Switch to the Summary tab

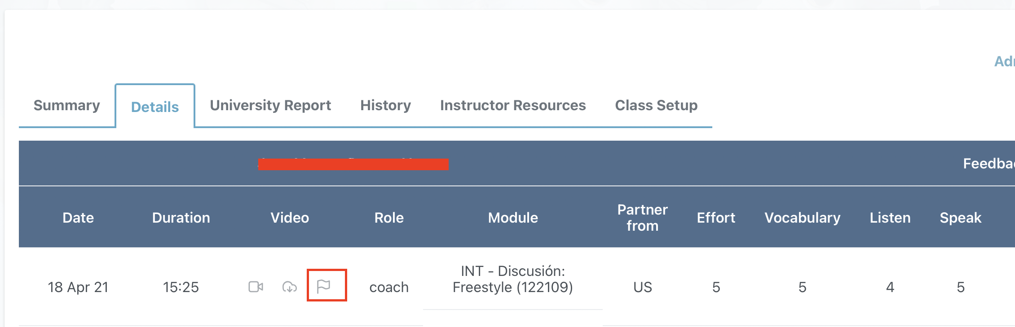point(66,105)
